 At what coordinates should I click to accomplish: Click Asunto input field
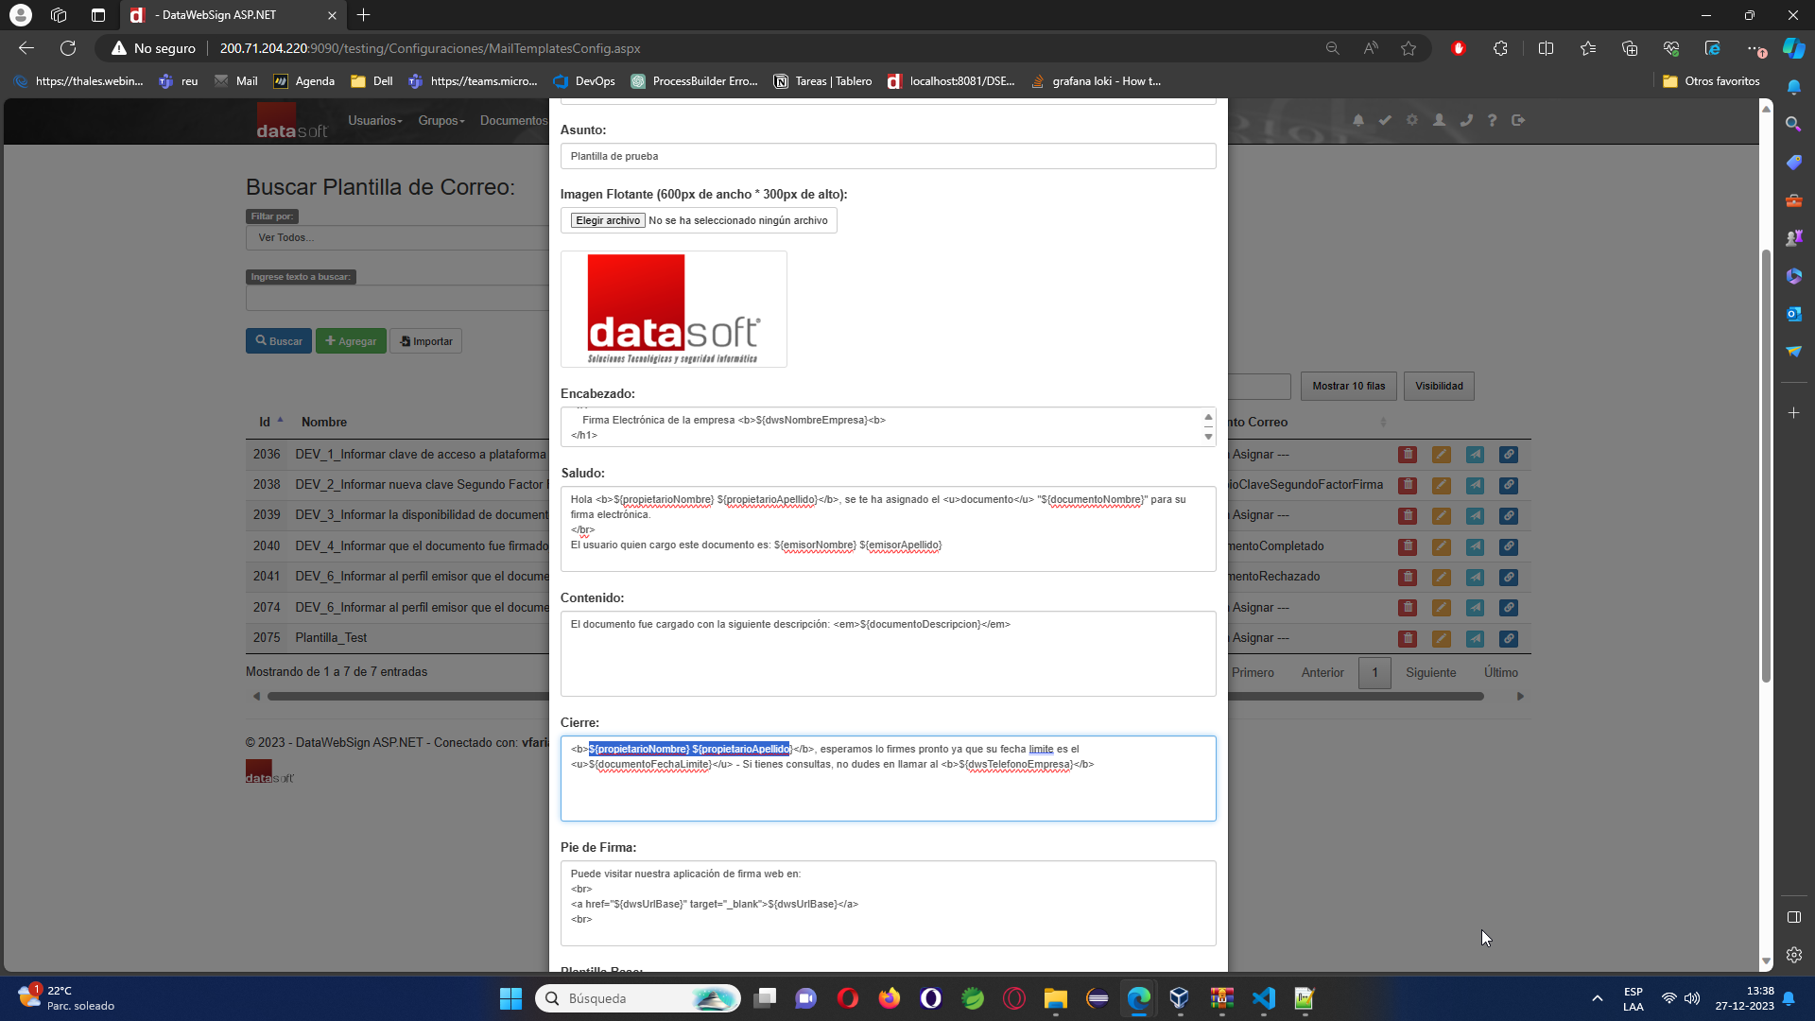click(888, 156)
